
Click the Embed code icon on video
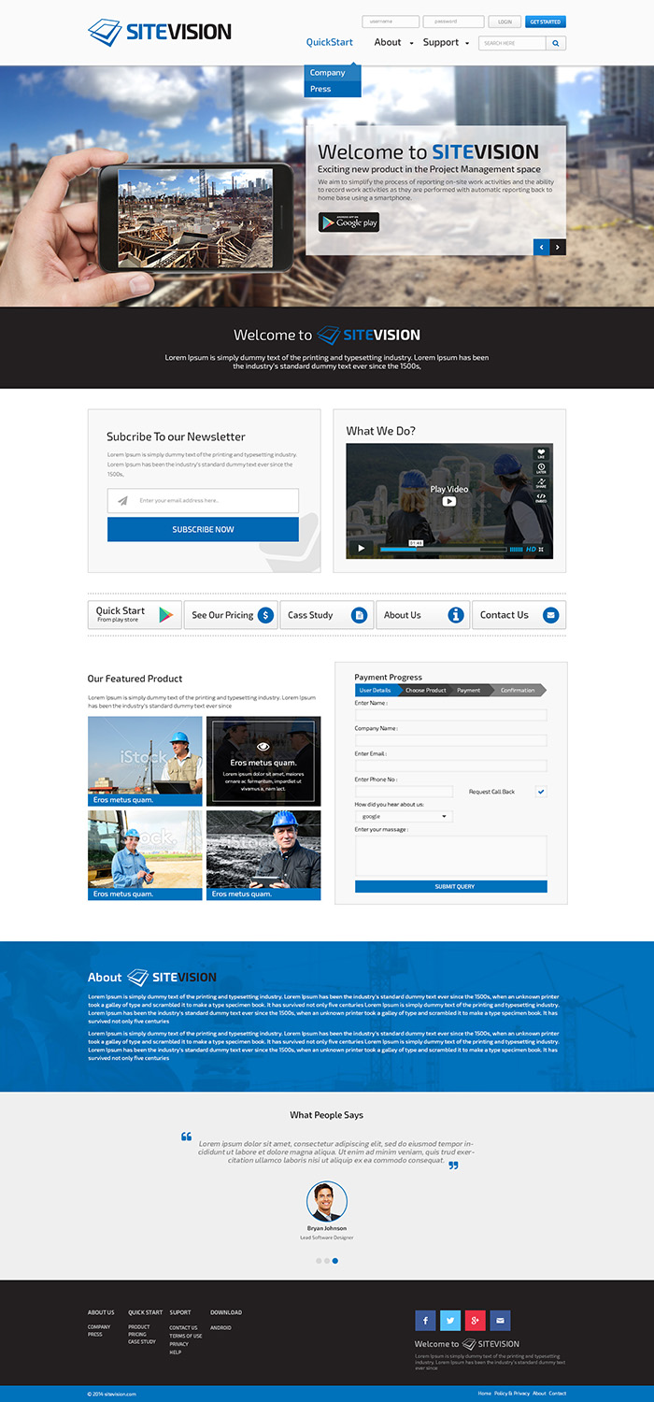click(541, 498)
